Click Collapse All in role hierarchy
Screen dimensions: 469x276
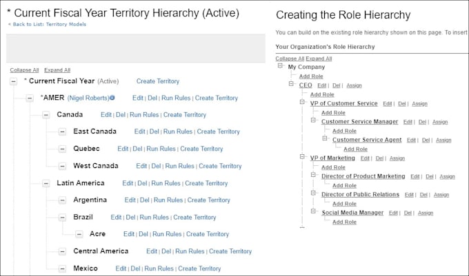point(290,59)
